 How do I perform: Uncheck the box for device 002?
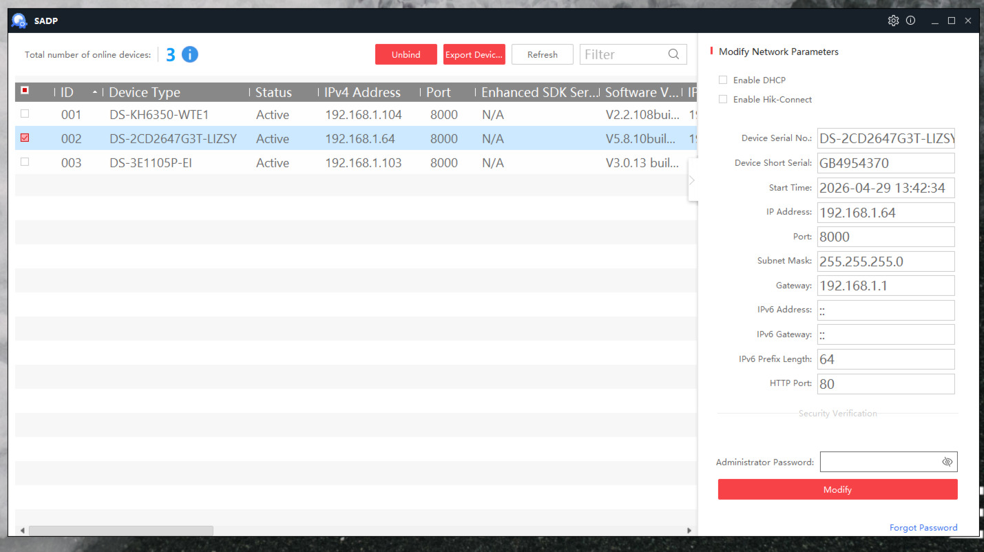[25, 138]
